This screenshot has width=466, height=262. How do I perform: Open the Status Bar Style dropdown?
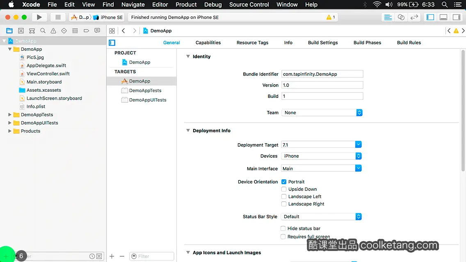(x=322, y=217)
